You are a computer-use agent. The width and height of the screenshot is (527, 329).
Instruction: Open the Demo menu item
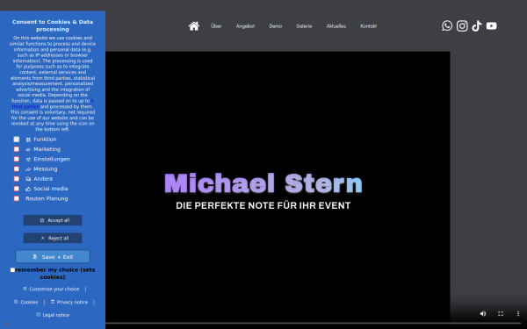[275, 25]
